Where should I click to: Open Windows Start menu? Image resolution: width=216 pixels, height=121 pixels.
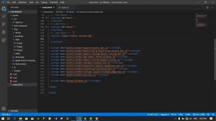coord(3,119)
